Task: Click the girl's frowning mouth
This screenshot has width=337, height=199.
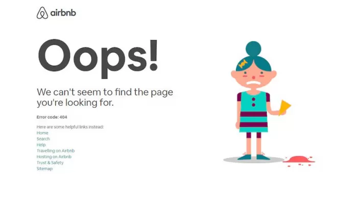Action: [x=254, y=83]
